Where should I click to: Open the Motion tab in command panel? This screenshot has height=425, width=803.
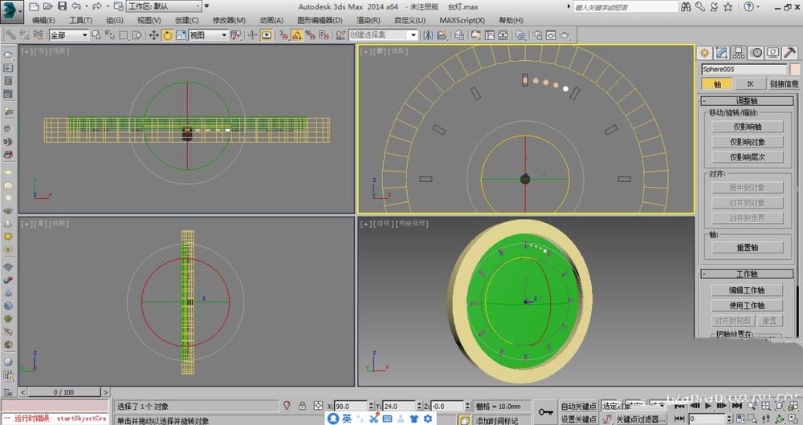click(x=756, y=53)
